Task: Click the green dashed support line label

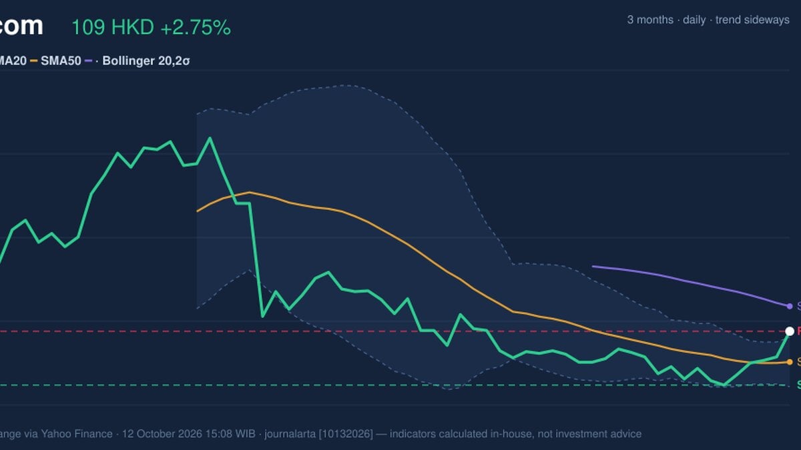Action: pos(798,385)
